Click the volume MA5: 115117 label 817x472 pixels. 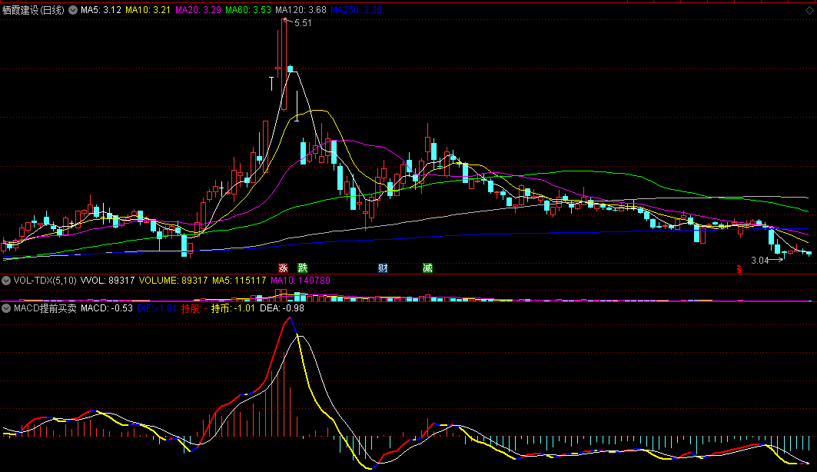(x=239, y=281)
